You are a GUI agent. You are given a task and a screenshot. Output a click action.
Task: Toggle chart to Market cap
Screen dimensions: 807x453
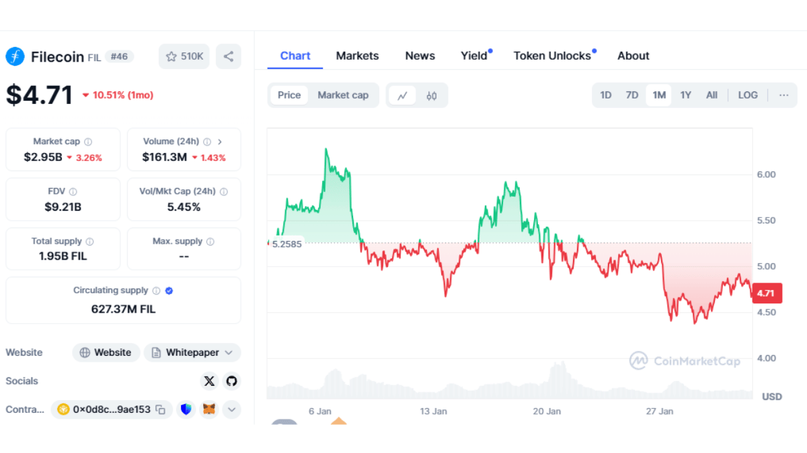343,95
